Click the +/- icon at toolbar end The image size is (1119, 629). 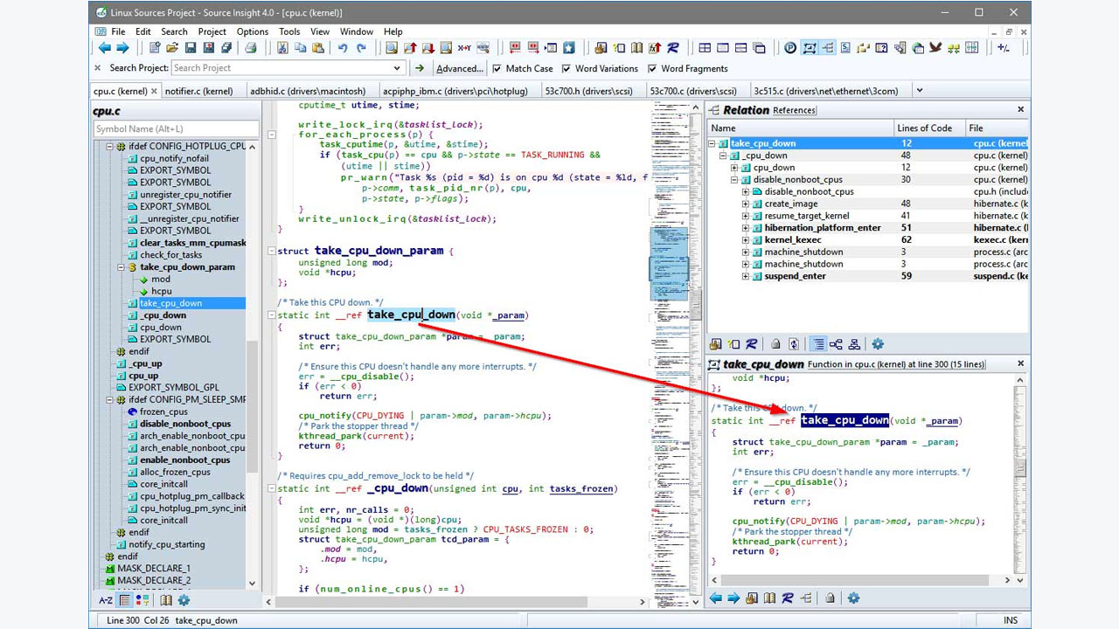tap(1003, 48)
